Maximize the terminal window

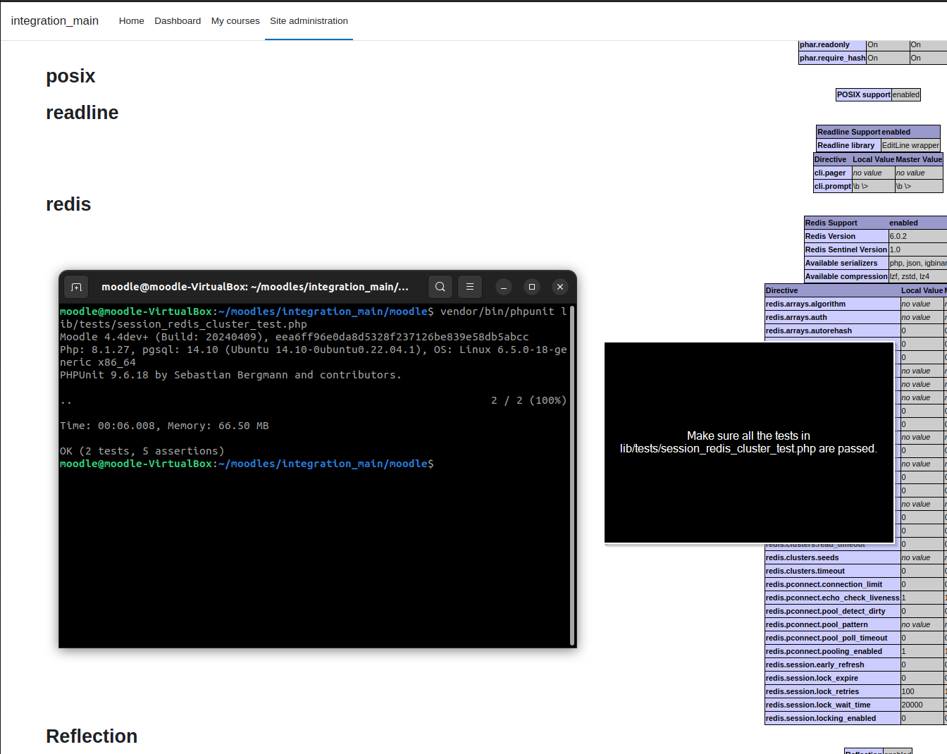(x=532, y=287)
